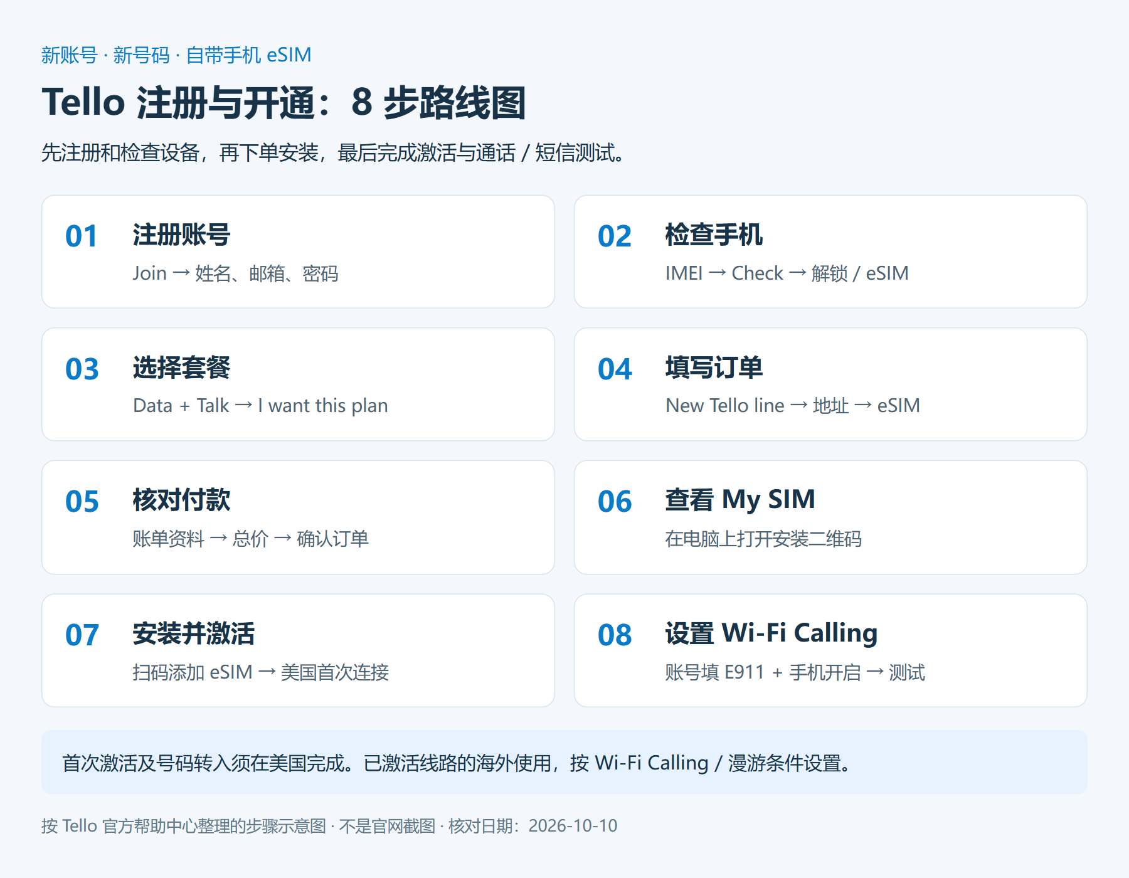The height and width of the screenshot is (878, 1129).
Task: Click step number "04"
Action: point(615,369)
